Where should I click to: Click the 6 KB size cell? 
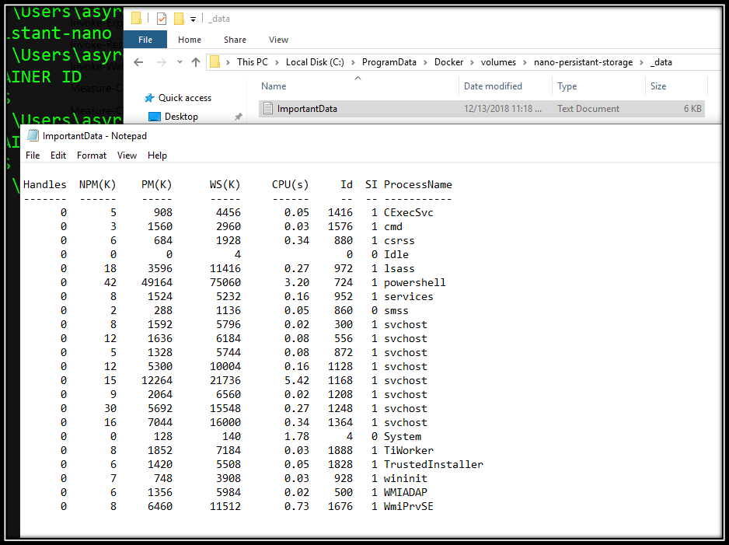point(692,109)
